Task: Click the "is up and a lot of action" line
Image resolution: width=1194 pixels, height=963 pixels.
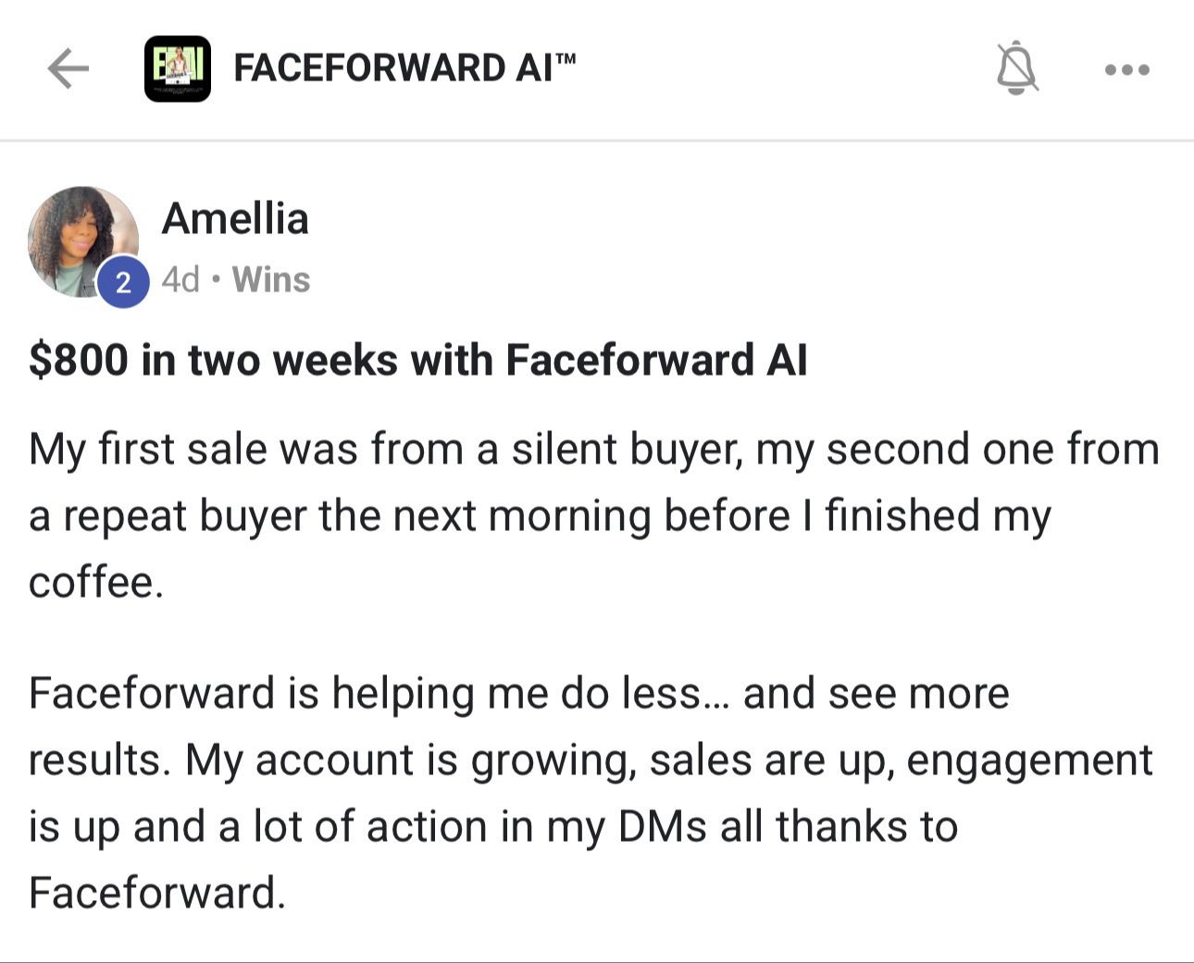Action: [x=492, y=827]
